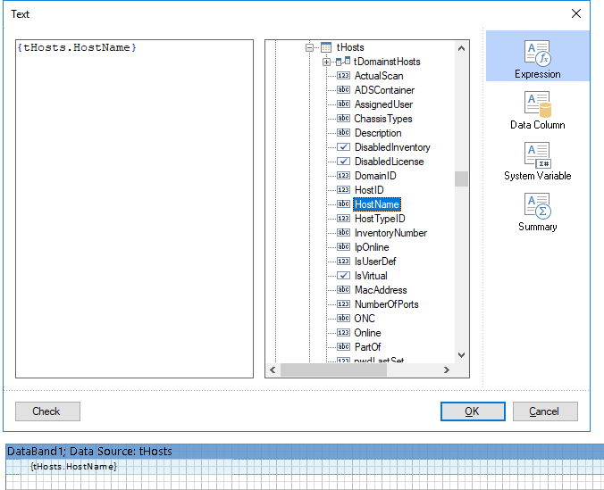Screen dimensions: 604x490
Task: Click the numeric icon beside ActualScan
Action: point(343,76)
